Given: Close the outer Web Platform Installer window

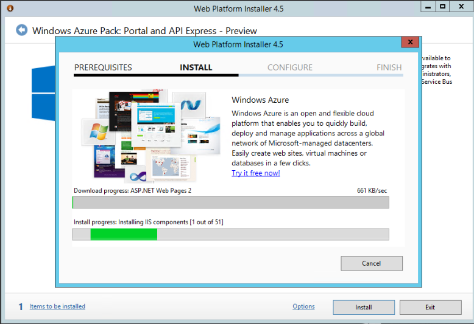Looking at the screenshot, I should point(460,7).
